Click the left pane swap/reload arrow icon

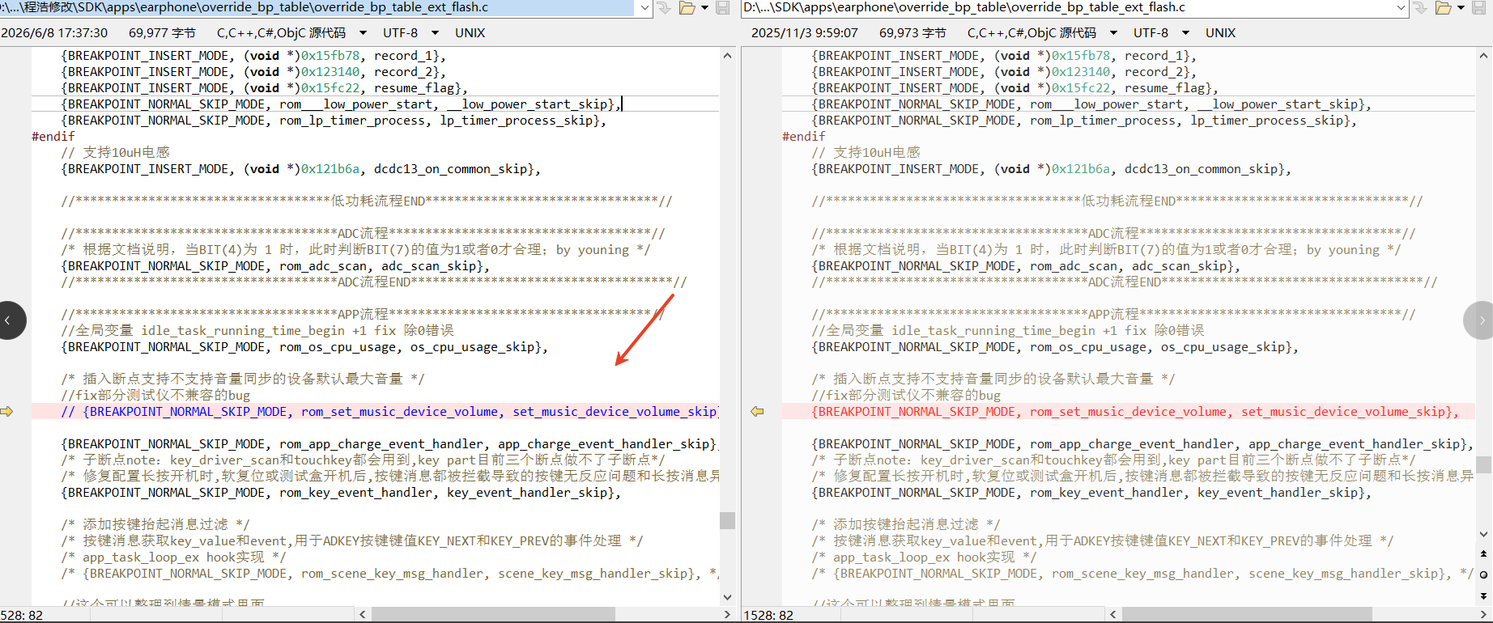(664, 8)
